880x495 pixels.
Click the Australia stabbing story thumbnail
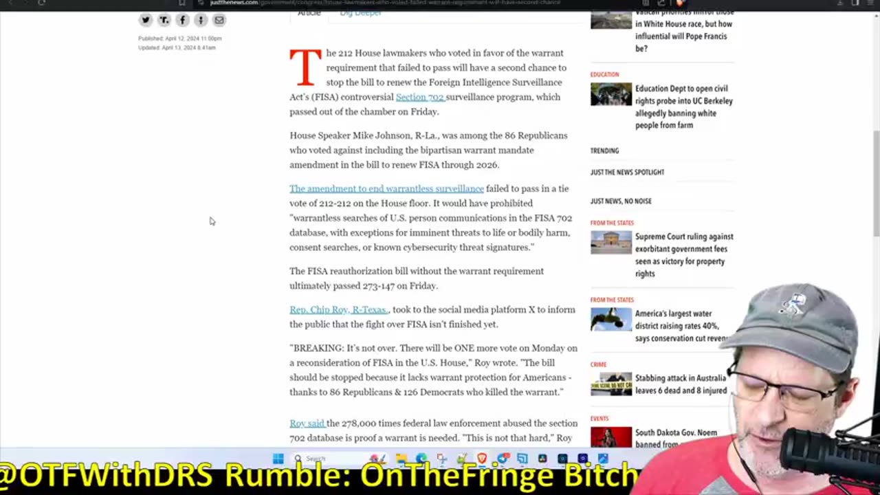click(x=610, y=384)
